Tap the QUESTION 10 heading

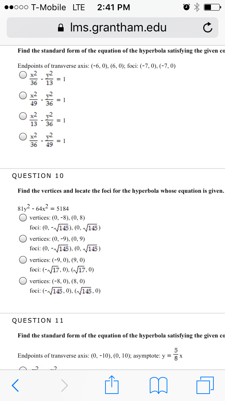click(38, 176)
